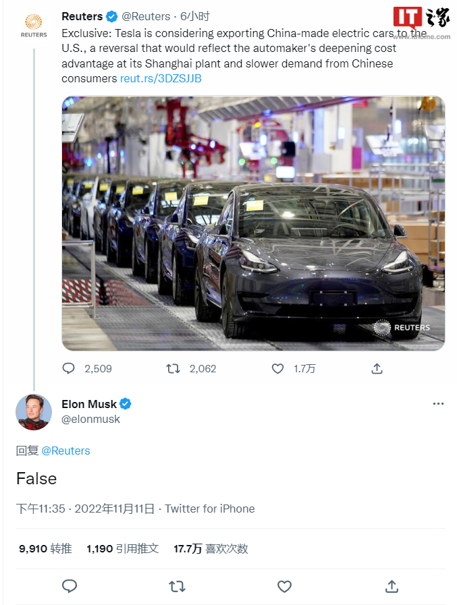Share Elon Musk's tweet with the share icon
The width and height of the screenshot is (457, 605).
[392, 586]
